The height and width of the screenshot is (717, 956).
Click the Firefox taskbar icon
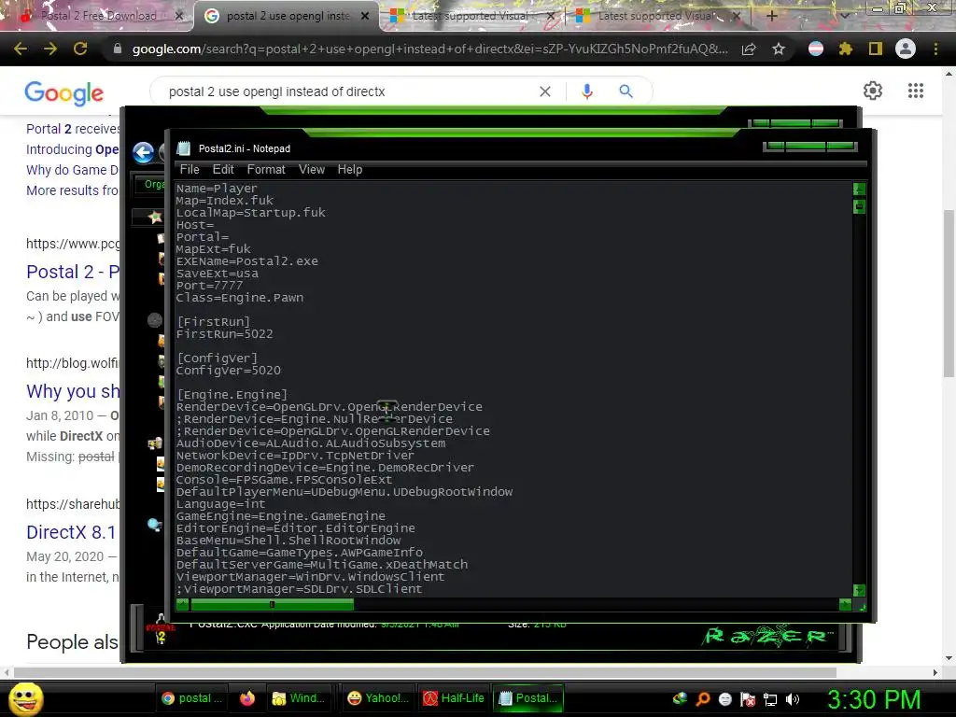click(x=246, y=698)
